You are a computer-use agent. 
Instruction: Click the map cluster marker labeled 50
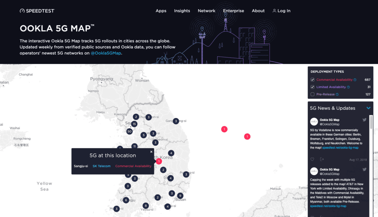129,131
